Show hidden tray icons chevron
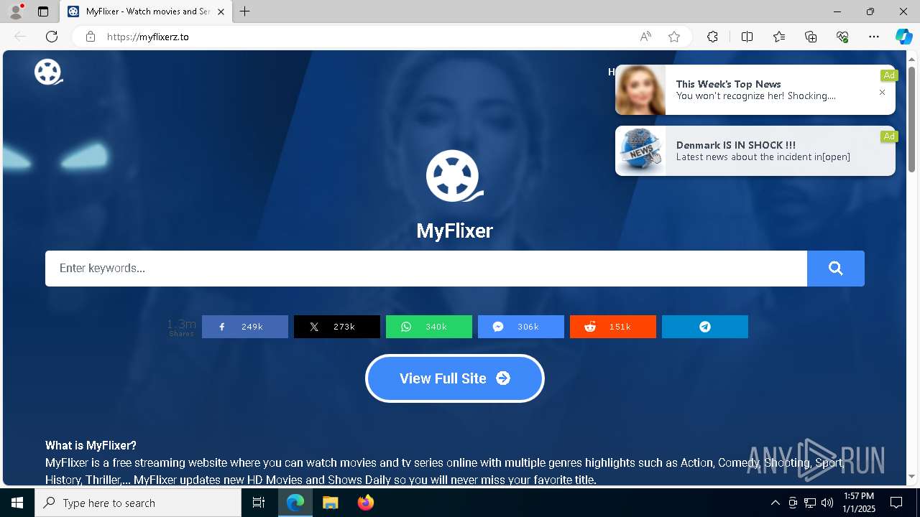920x517 pixels. (775, 503)
